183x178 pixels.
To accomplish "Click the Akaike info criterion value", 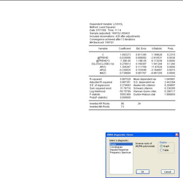I will (170, 85).
